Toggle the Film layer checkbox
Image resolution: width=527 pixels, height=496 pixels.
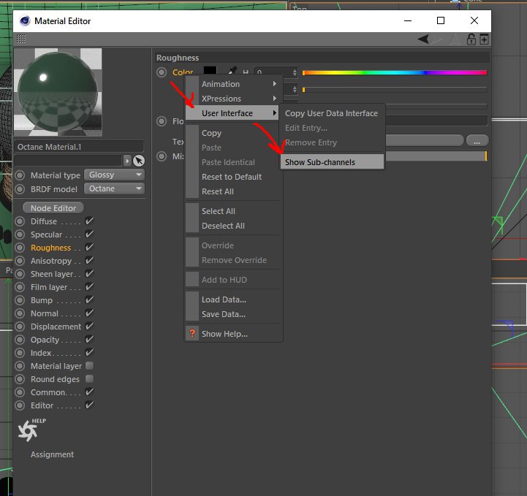(89, 286)
